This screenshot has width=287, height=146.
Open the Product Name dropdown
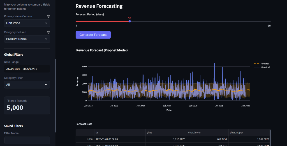click(x=27, y=39)
